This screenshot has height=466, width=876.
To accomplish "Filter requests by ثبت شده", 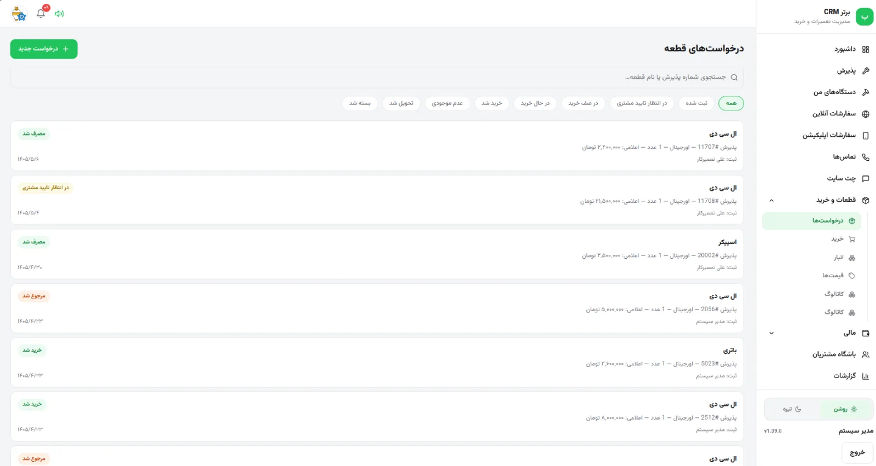I will point(696,103).
